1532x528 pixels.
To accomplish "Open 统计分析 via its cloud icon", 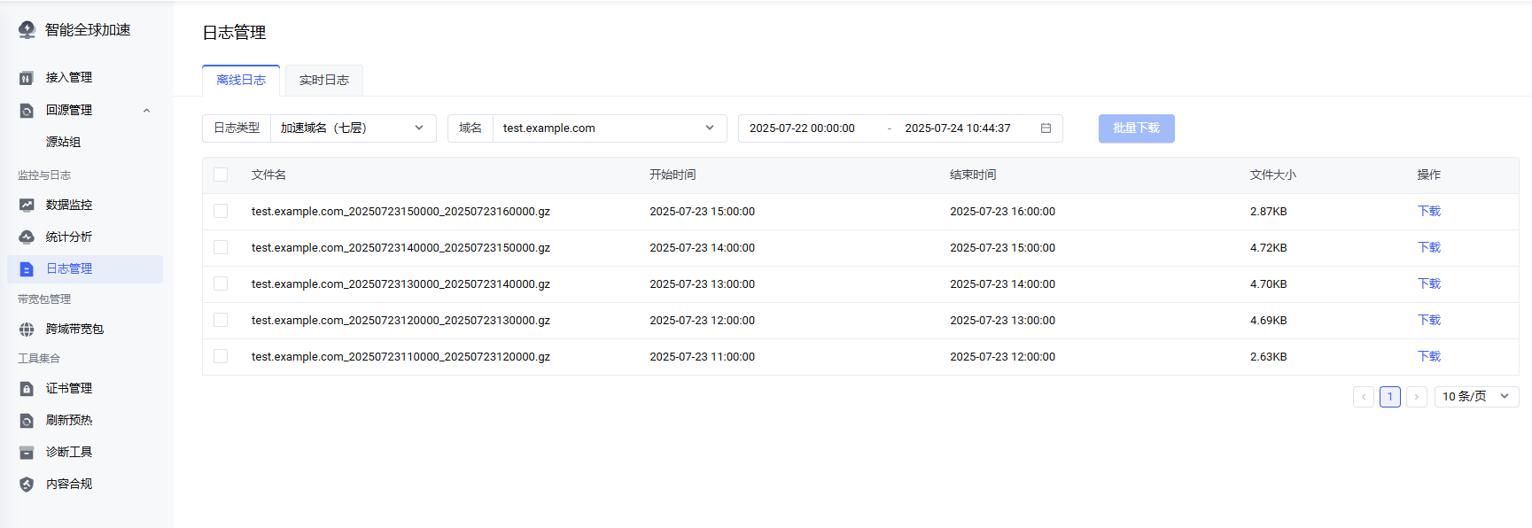I will 27,237.
